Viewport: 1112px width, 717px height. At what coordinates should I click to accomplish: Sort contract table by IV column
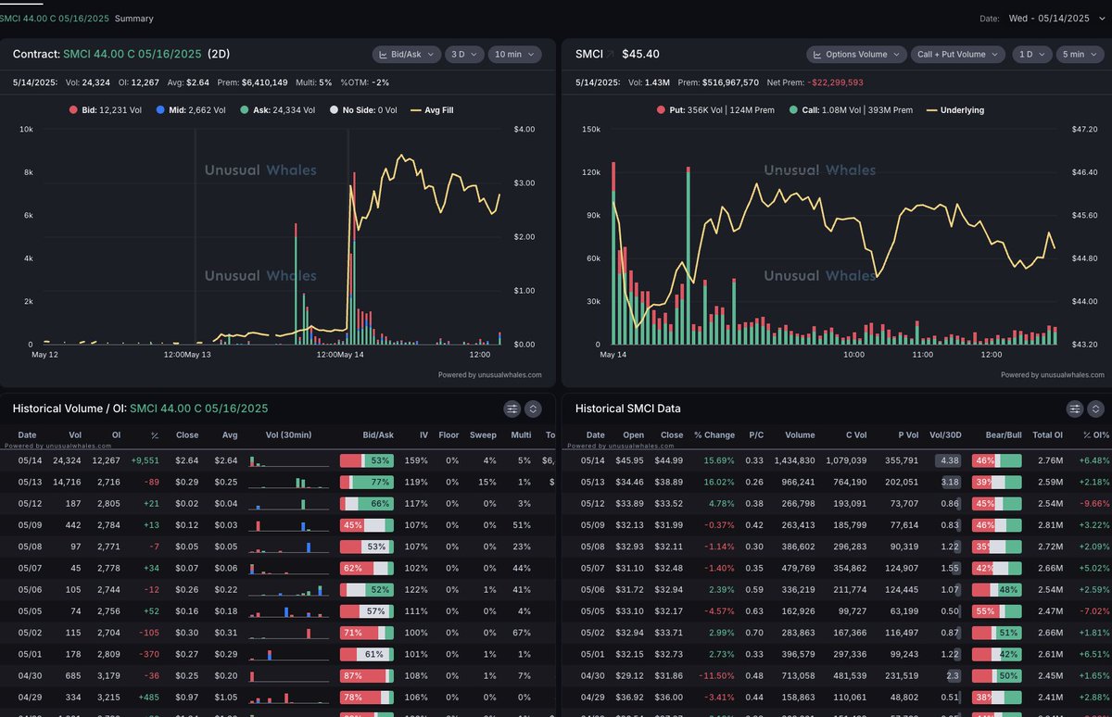423,434
